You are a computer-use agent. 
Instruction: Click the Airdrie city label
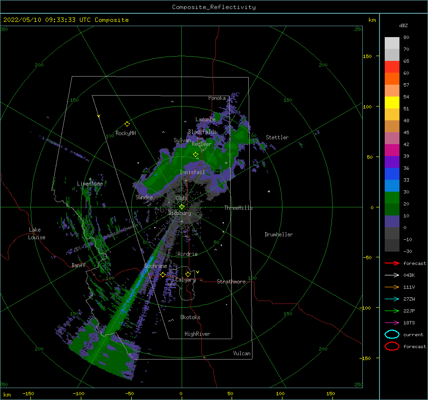(187, 254)
